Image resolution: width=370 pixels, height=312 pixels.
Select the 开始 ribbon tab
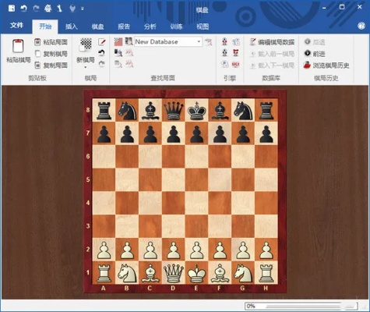(45, 27)
